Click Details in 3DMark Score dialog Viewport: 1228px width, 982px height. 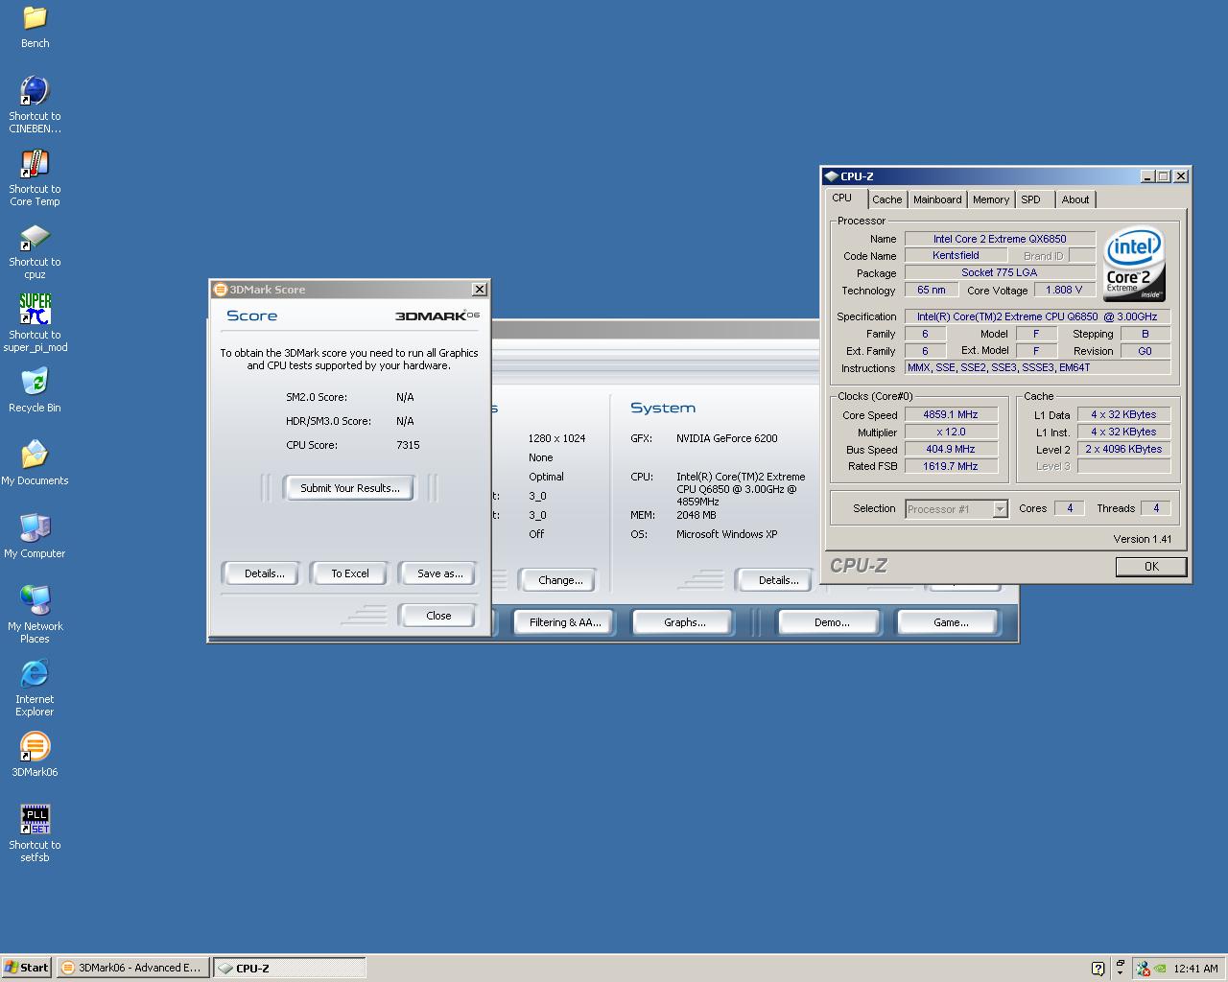(264, 573)
